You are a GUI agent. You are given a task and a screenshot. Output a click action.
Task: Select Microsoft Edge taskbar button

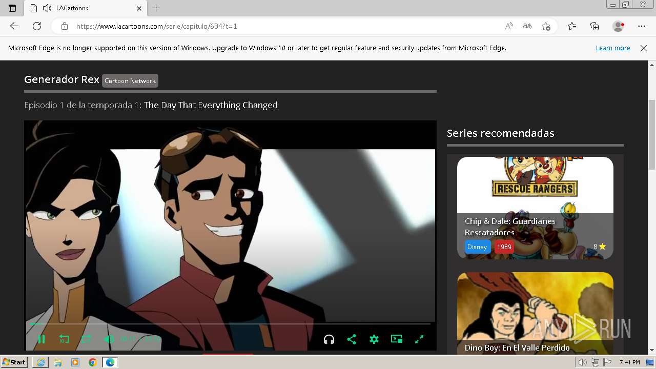point(110,362)
